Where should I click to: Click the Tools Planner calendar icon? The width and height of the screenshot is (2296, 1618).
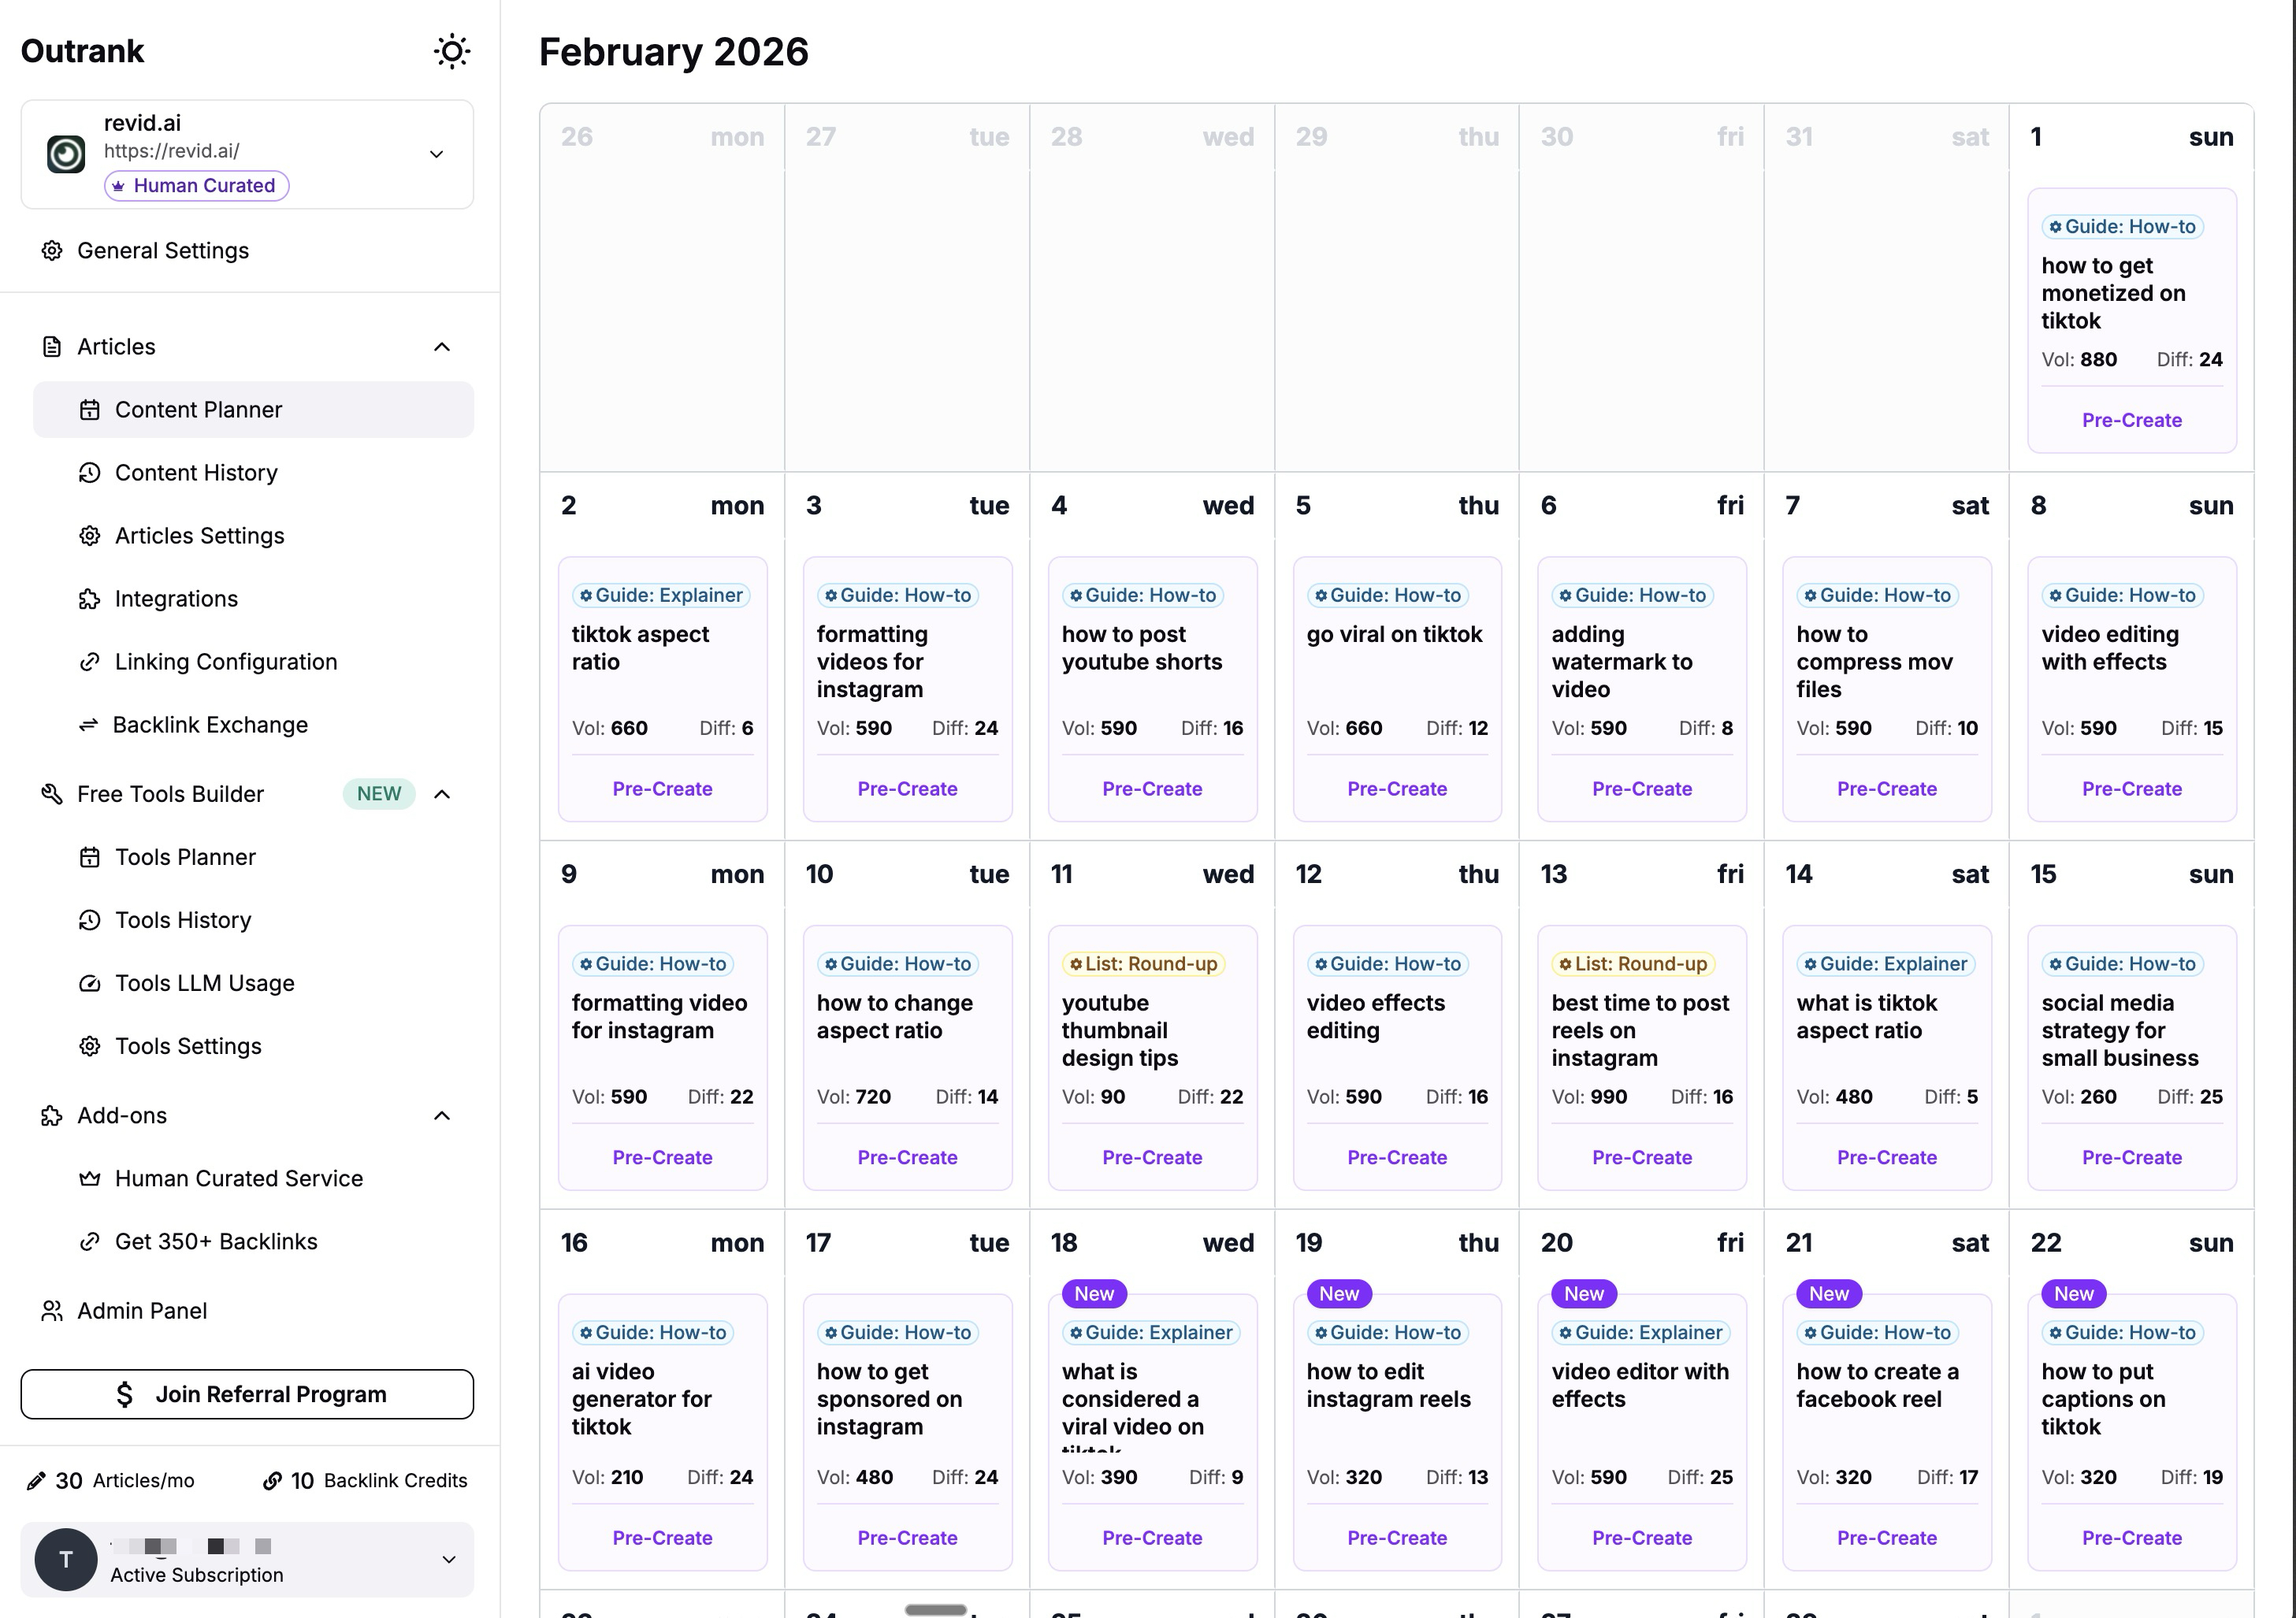(90, 857)
